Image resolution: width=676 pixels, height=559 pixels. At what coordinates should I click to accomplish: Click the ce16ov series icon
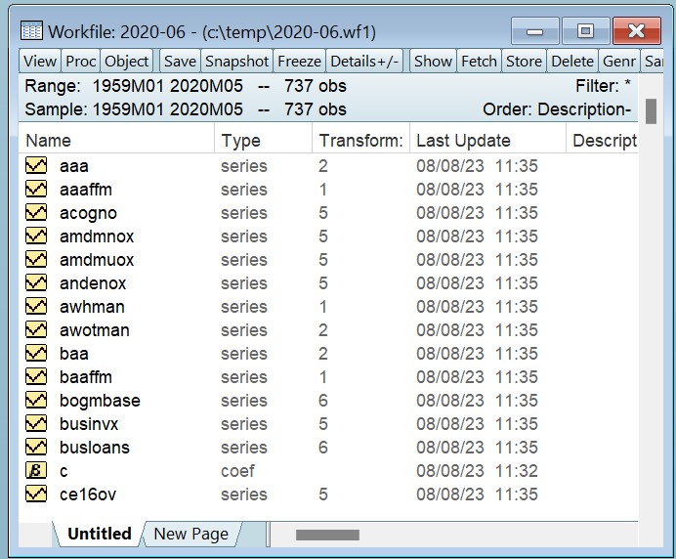[x=36, y=494]
